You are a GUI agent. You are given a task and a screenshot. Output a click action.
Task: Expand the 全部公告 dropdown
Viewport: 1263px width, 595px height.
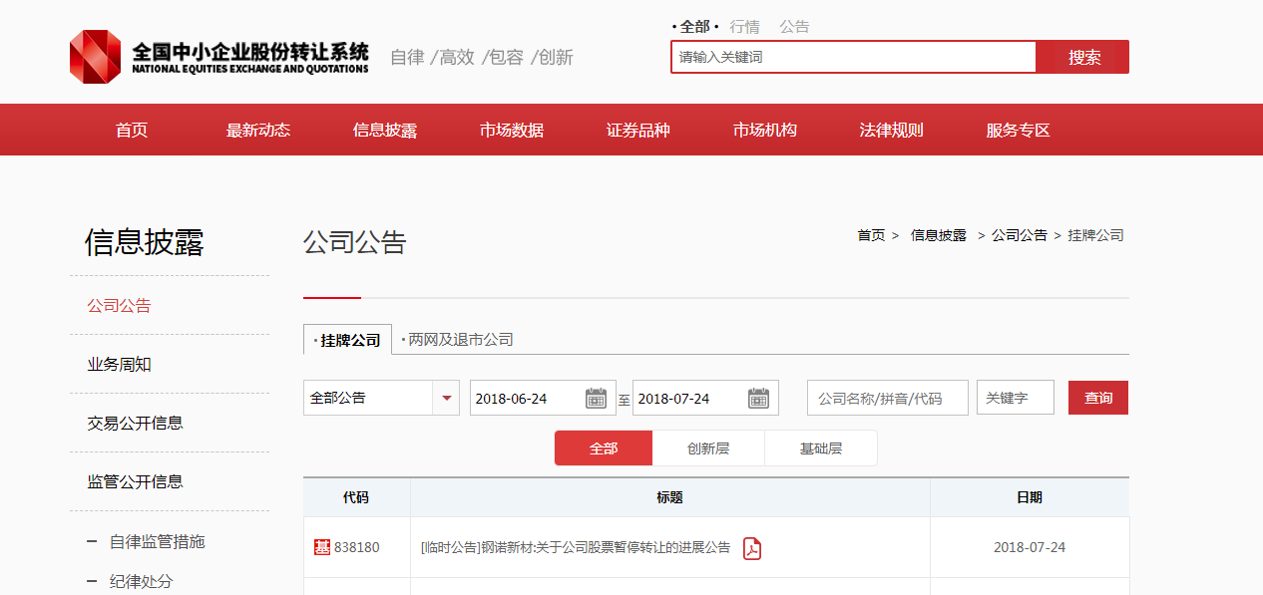click(x=446, y=399)
